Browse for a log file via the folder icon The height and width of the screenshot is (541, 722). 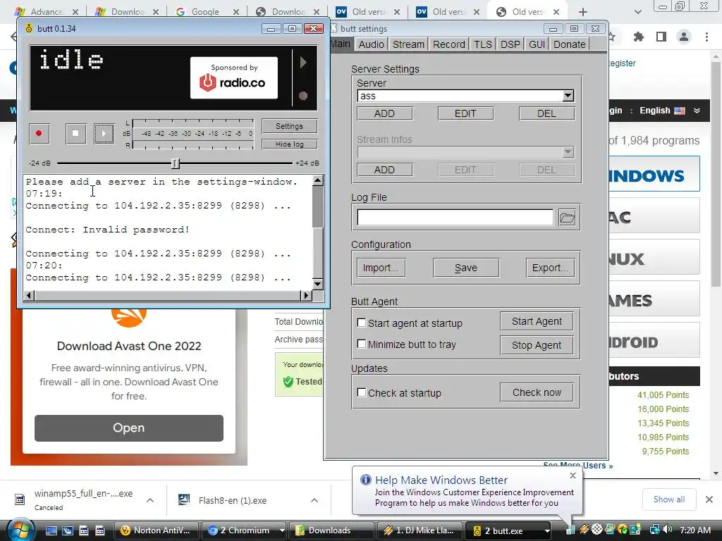pyautogui.click(x=567, y=218)
